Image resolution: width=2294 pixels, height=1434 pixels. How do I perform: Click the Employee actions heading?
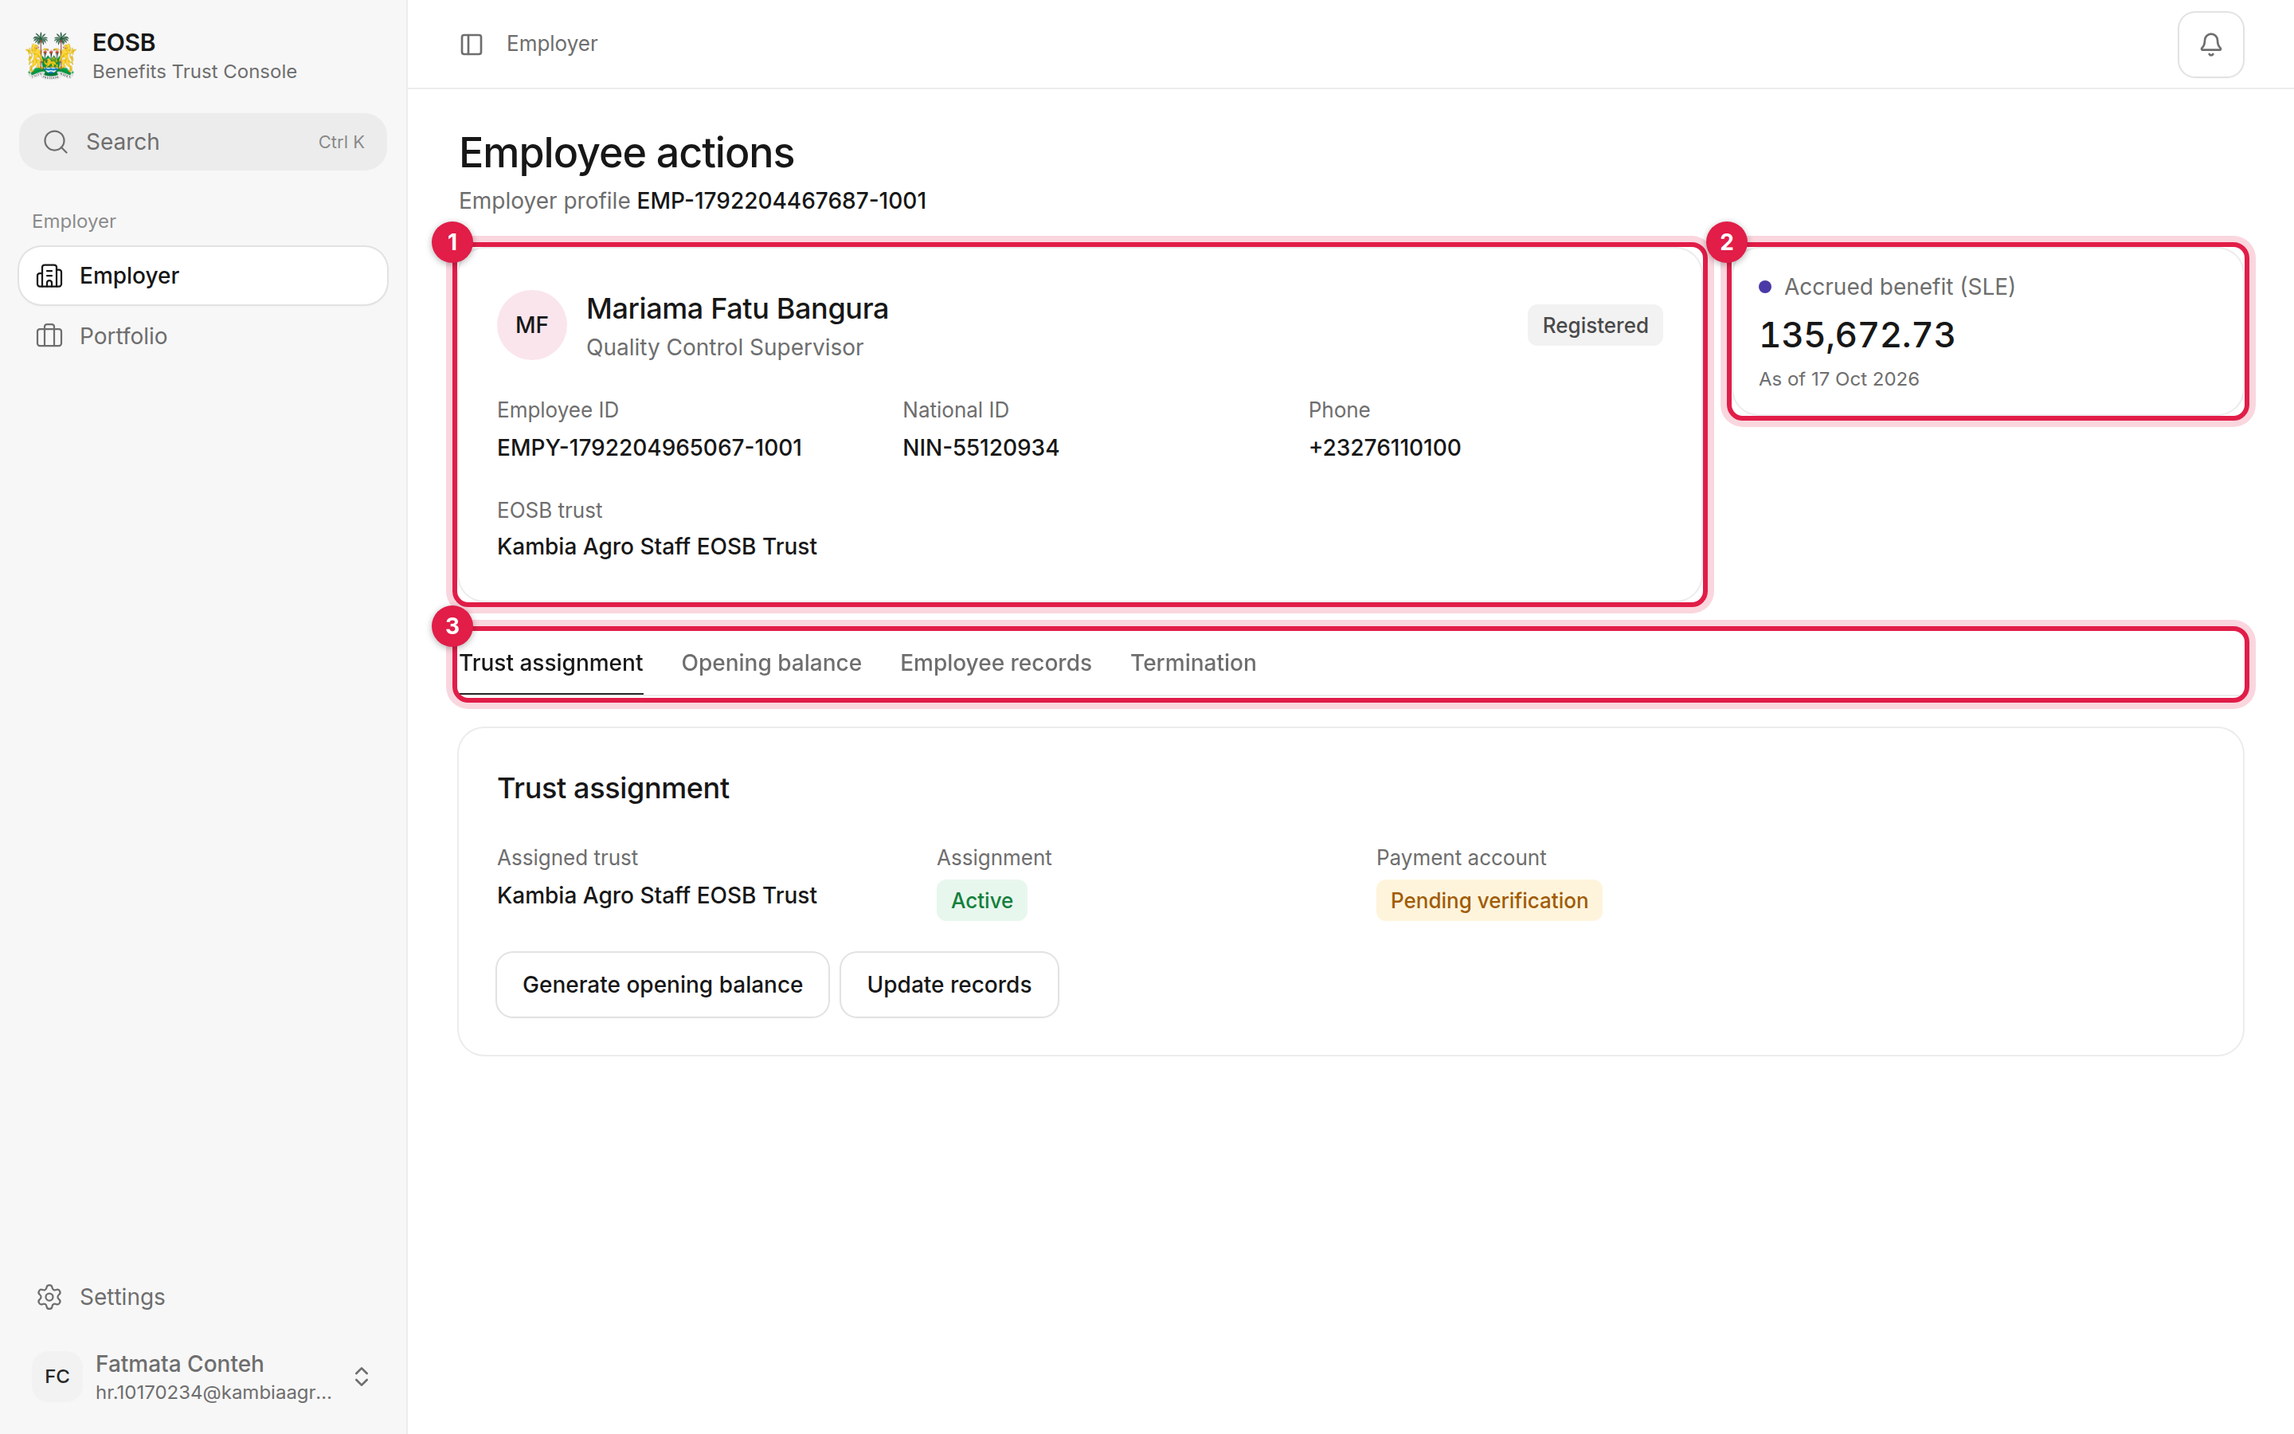625,153
